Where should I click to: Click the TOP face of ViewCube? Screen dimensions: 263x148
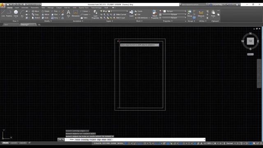[250, 41]
